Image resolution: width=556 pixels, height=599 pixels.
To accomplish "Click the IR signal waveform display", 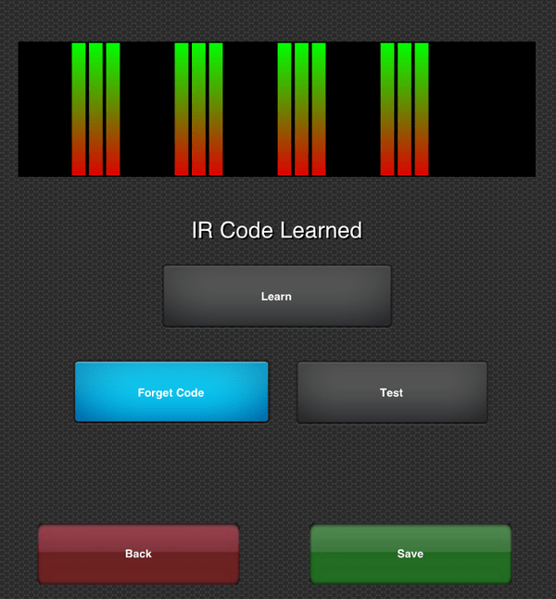I will (x=277, y=109).
